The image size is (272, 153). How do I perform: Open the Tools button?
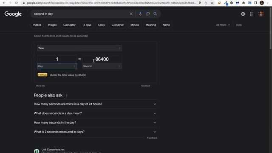238,25
